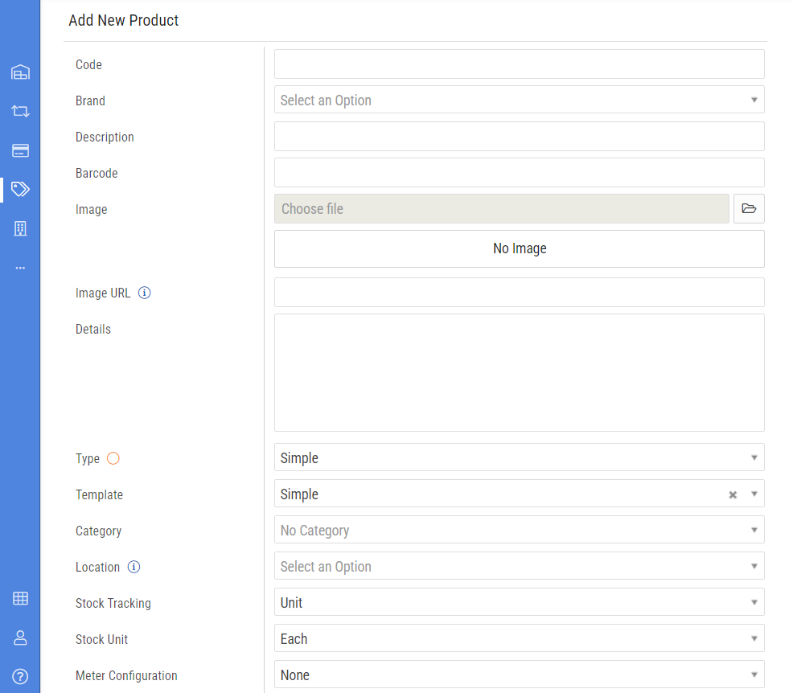Click the orange circle next to Type
The width and height of the screenshot is (793, 693).
click(113, 458)
